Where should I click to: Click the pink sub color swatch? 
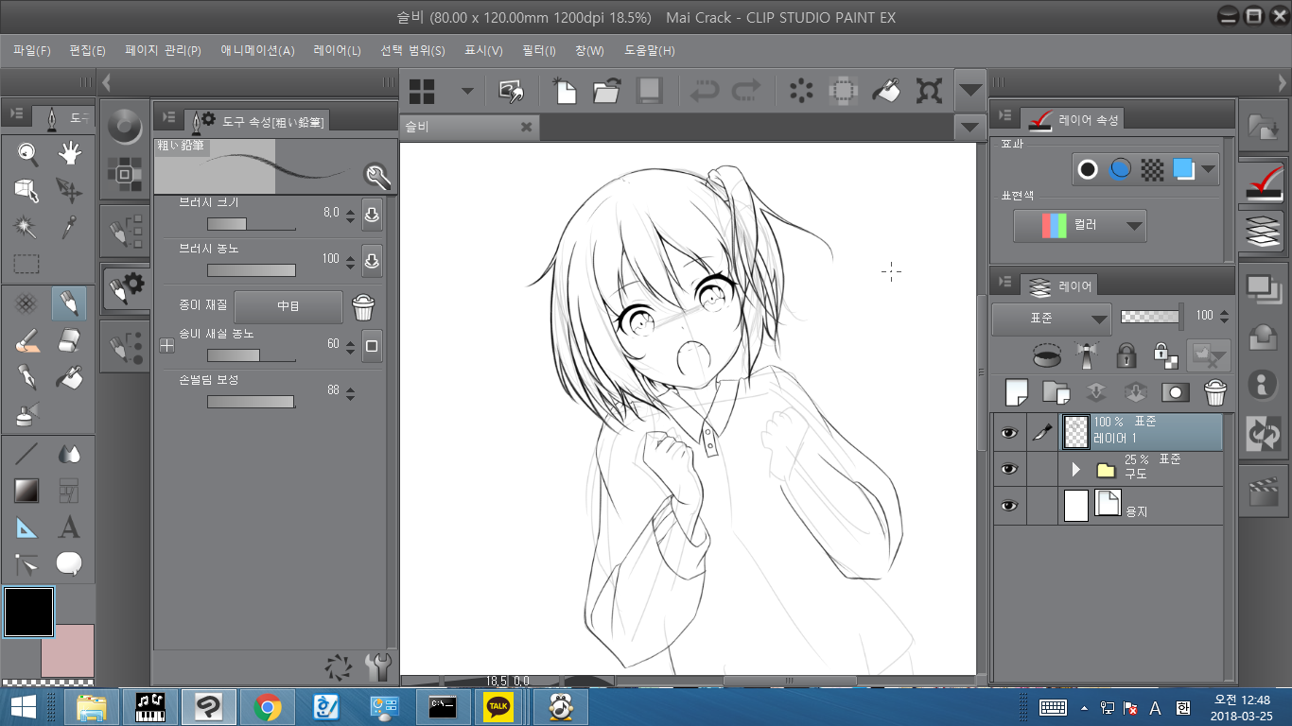(x=67, y=650)
